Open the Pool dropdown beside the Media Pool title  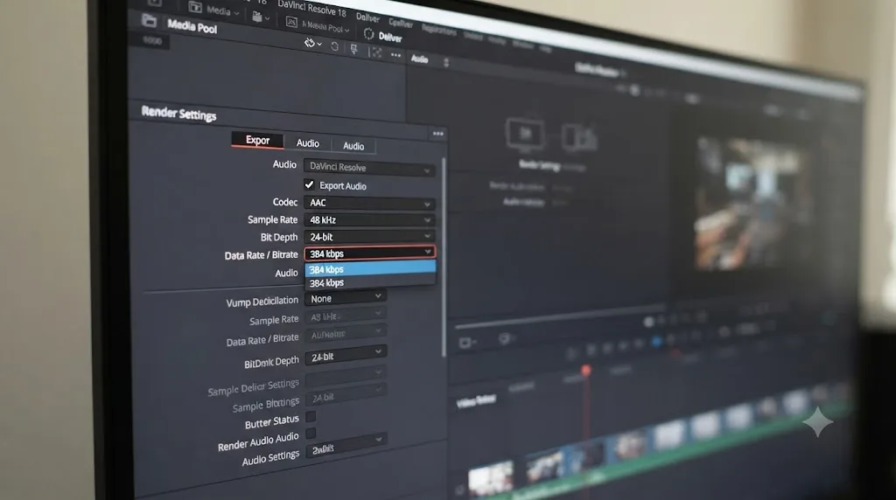(x=318, y=25)
